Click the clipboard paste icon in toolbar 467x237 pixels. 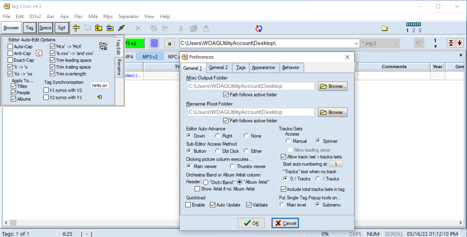193,28
